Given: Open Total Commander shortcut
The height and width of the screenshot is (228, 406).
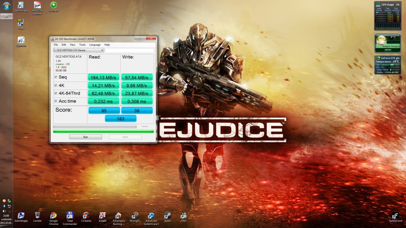Looking at the screenshot, I should tap(70, 218).
